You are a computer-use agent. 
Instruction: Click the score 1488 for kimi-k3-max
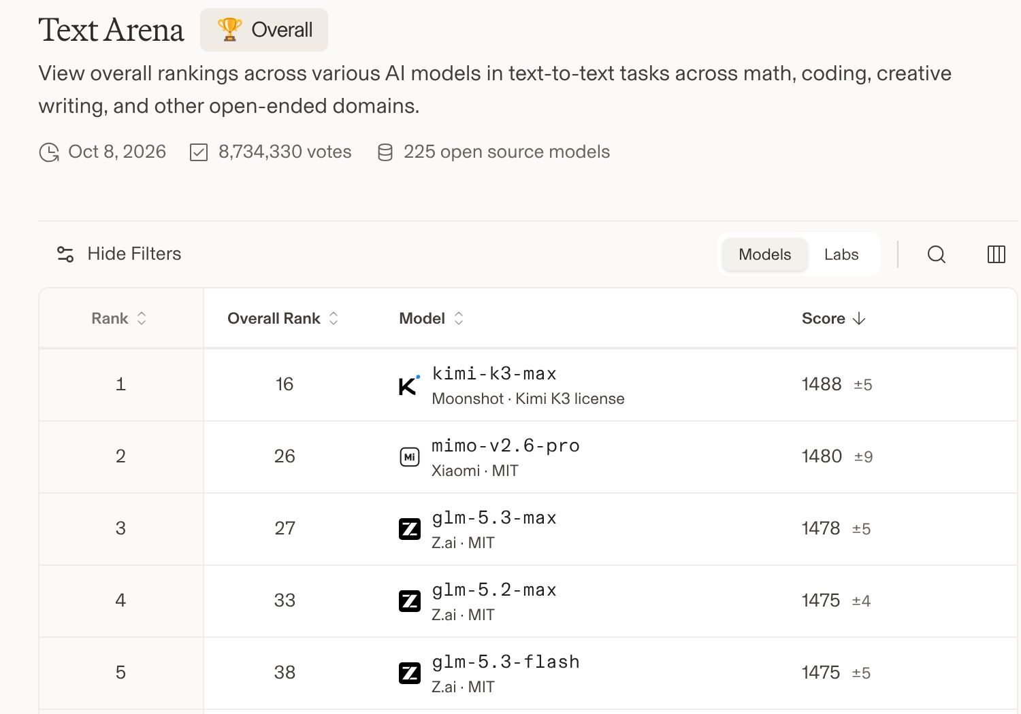(822, 384)
